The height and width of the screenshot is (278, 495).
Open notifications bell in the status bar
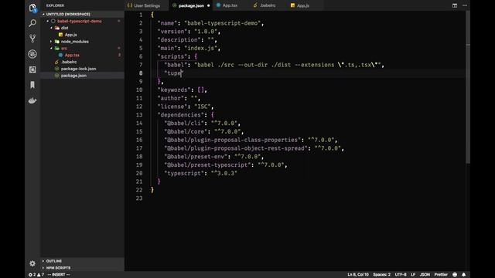463,275
